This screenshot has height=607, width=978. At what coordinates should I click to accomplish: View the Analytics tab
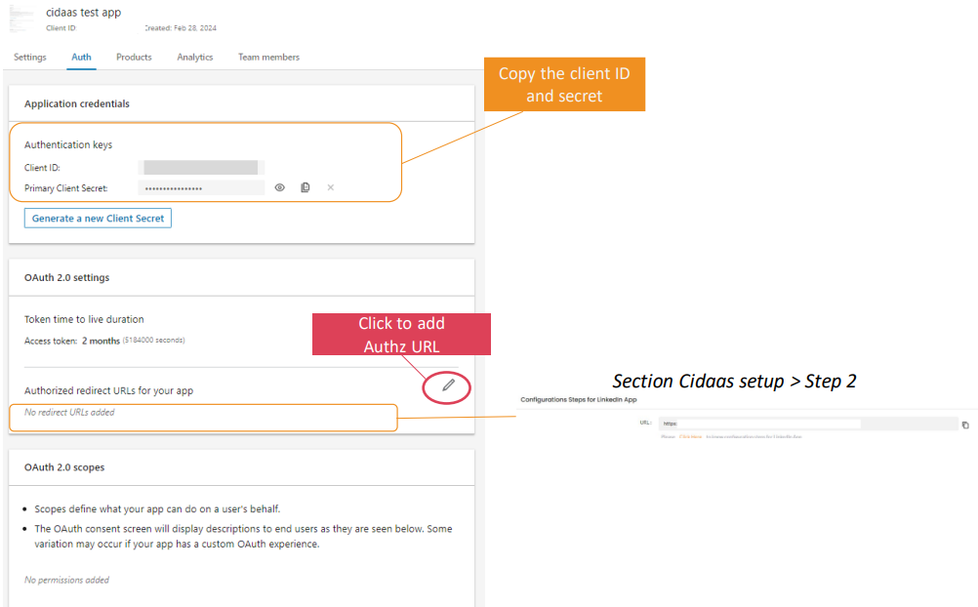tap(194, 57)
